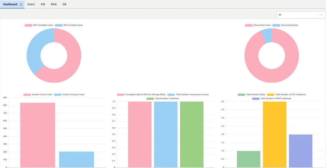Click the 'MFA Enabled Users' legend text
326x168 pixels.
coord(73,25)
